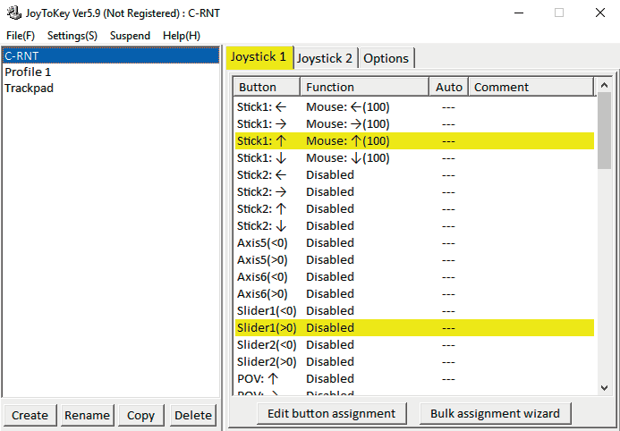Open the File(F) menu
The width and height of the screenshot is (620, 431).
point(21,36)
